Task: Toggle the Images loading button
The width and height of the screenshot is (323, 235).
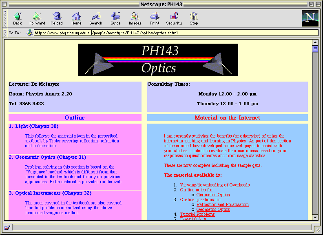Action: coord(135,18)
